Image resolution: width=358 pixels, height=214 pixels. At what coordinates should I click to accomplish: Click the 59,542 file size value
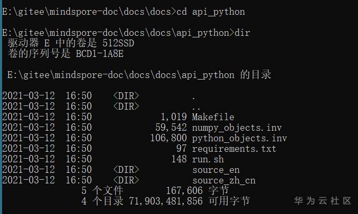171,128
